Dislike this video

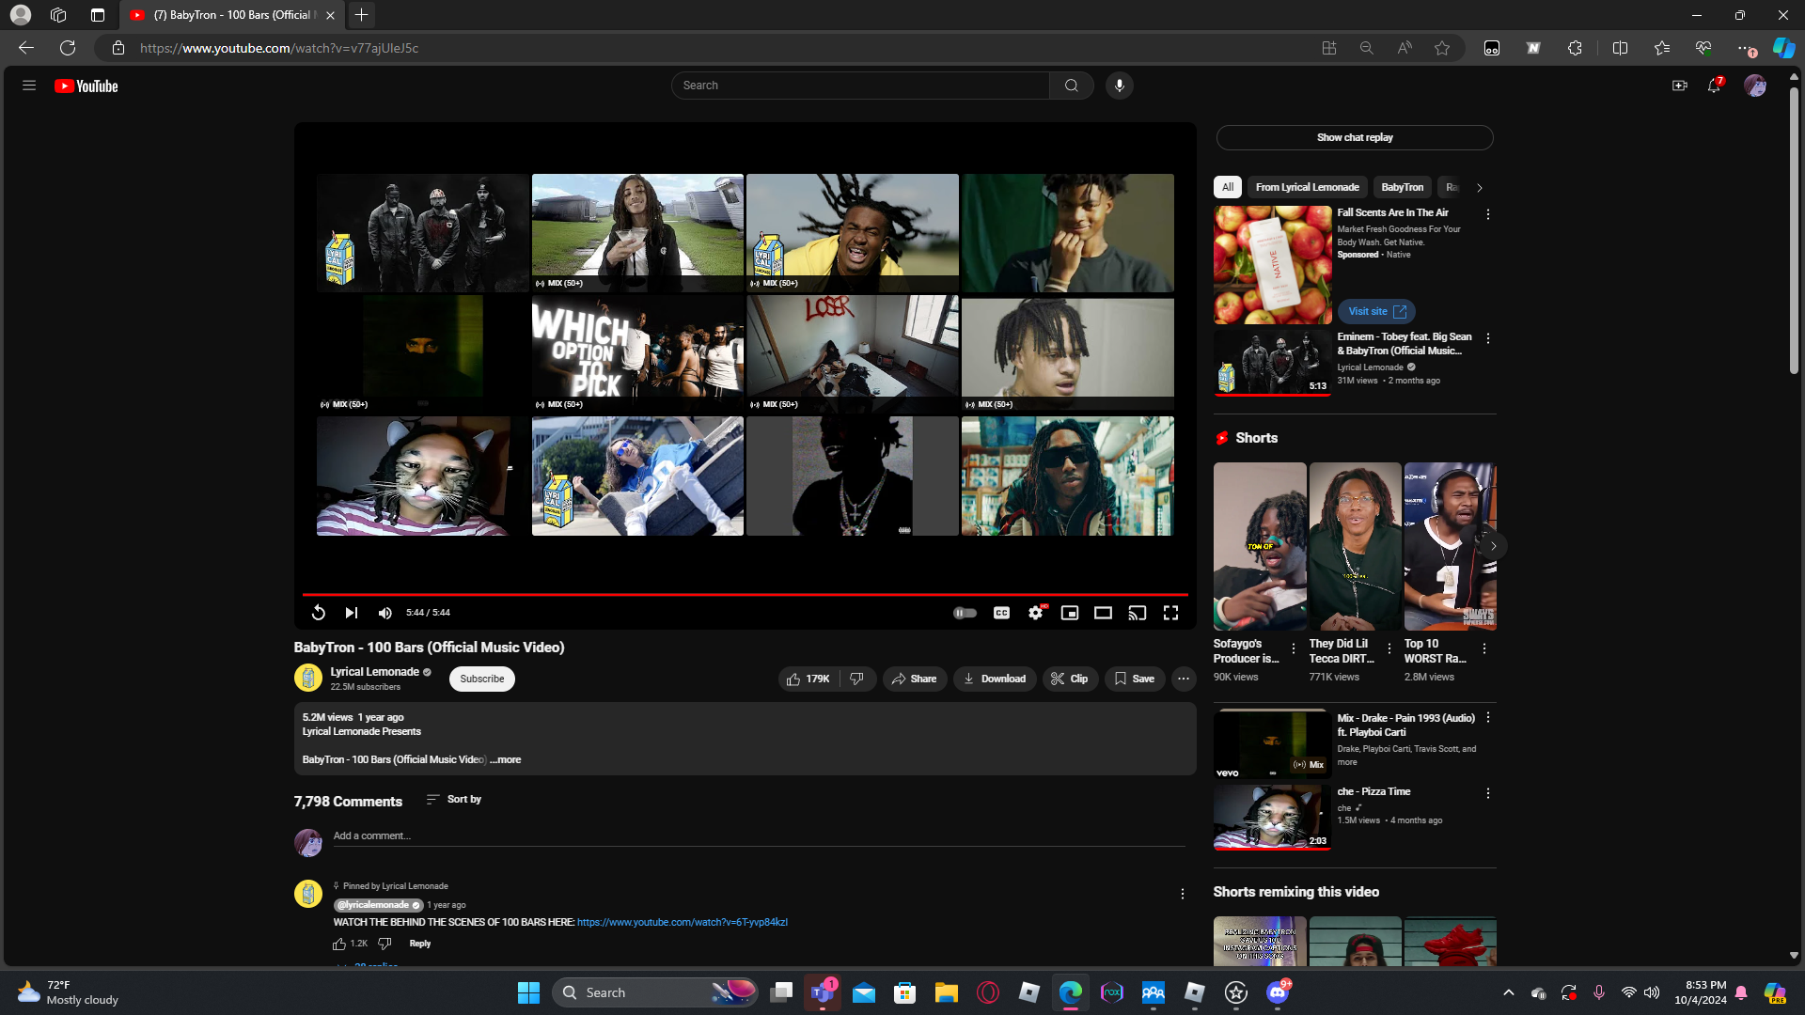coord(856,679)
